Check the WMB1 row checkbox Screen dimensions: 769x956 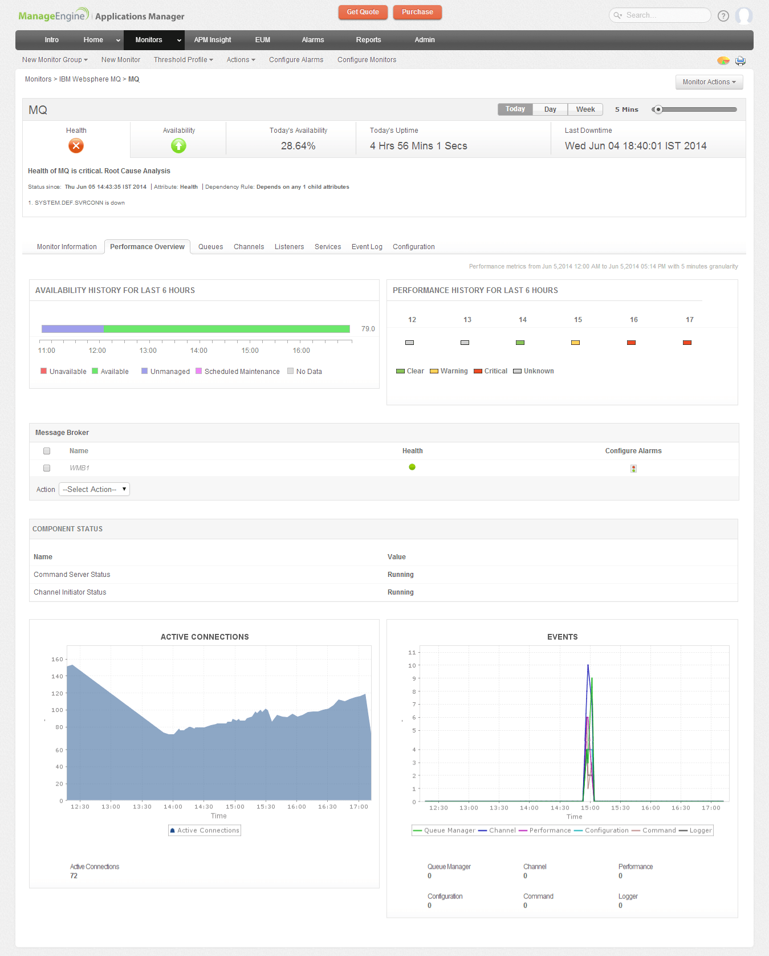(x=47, y=468)
